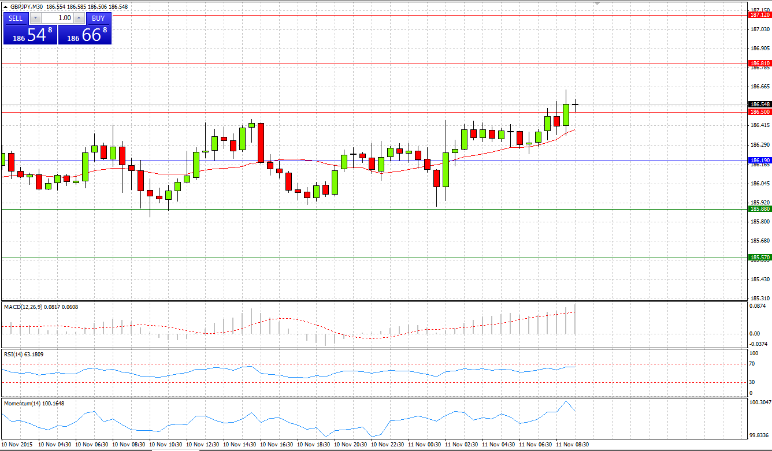Click the Momentum(14) 100.1648 indicator label
Viewport: 772px width, 451px height.
coord(34,403)
